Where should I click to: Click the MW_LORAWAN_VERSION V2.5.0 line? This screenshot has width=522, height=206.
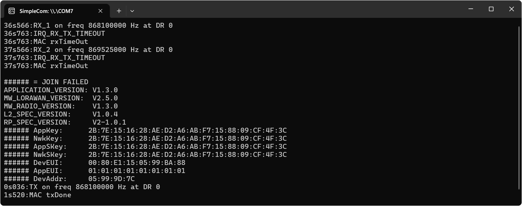point(61,98)
